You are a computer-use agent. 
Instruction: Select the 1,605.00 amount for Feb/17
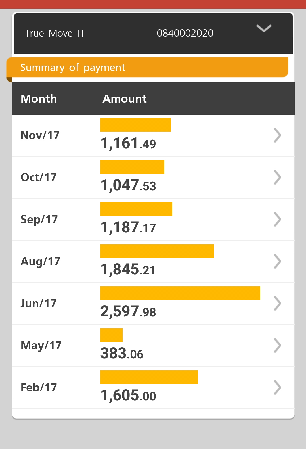[x=128, y=395]
